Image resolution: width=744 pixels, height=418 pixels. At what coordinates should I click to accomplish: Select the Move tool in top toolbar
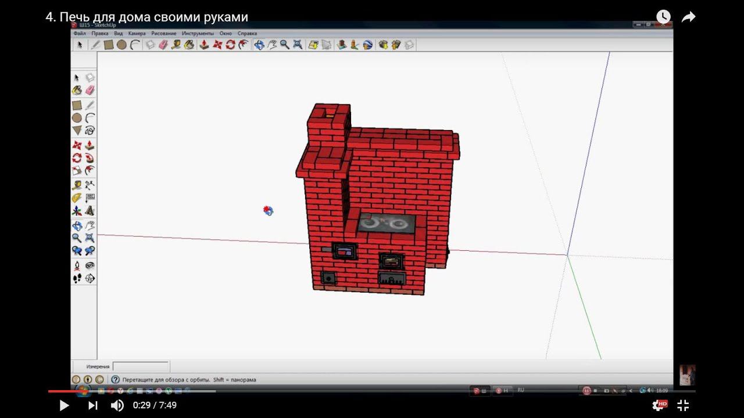pos(217,45)
